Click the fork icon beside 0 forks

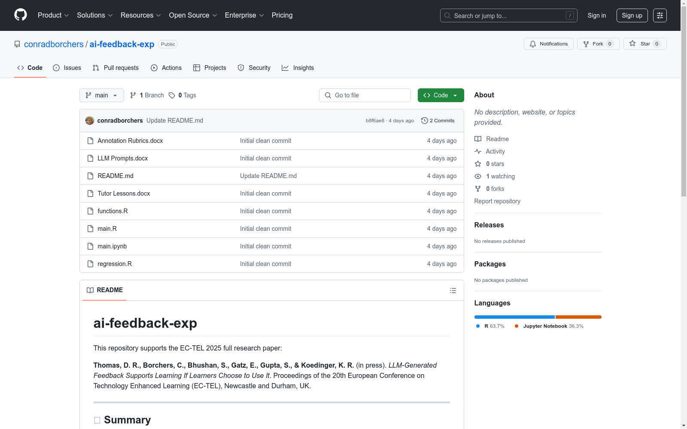(x=478, y=189)
